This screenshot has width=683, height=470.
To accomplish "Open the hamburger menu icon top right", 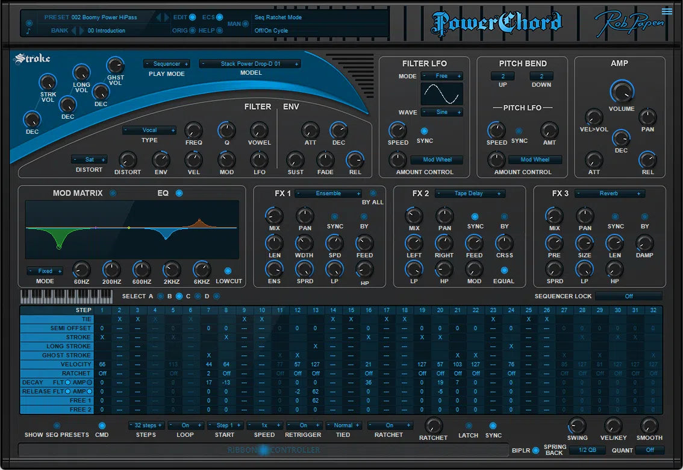I will coord(668,10).
